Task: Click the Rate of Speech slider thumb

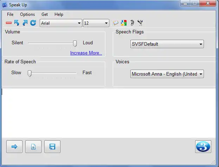Action: pos(30,73)
